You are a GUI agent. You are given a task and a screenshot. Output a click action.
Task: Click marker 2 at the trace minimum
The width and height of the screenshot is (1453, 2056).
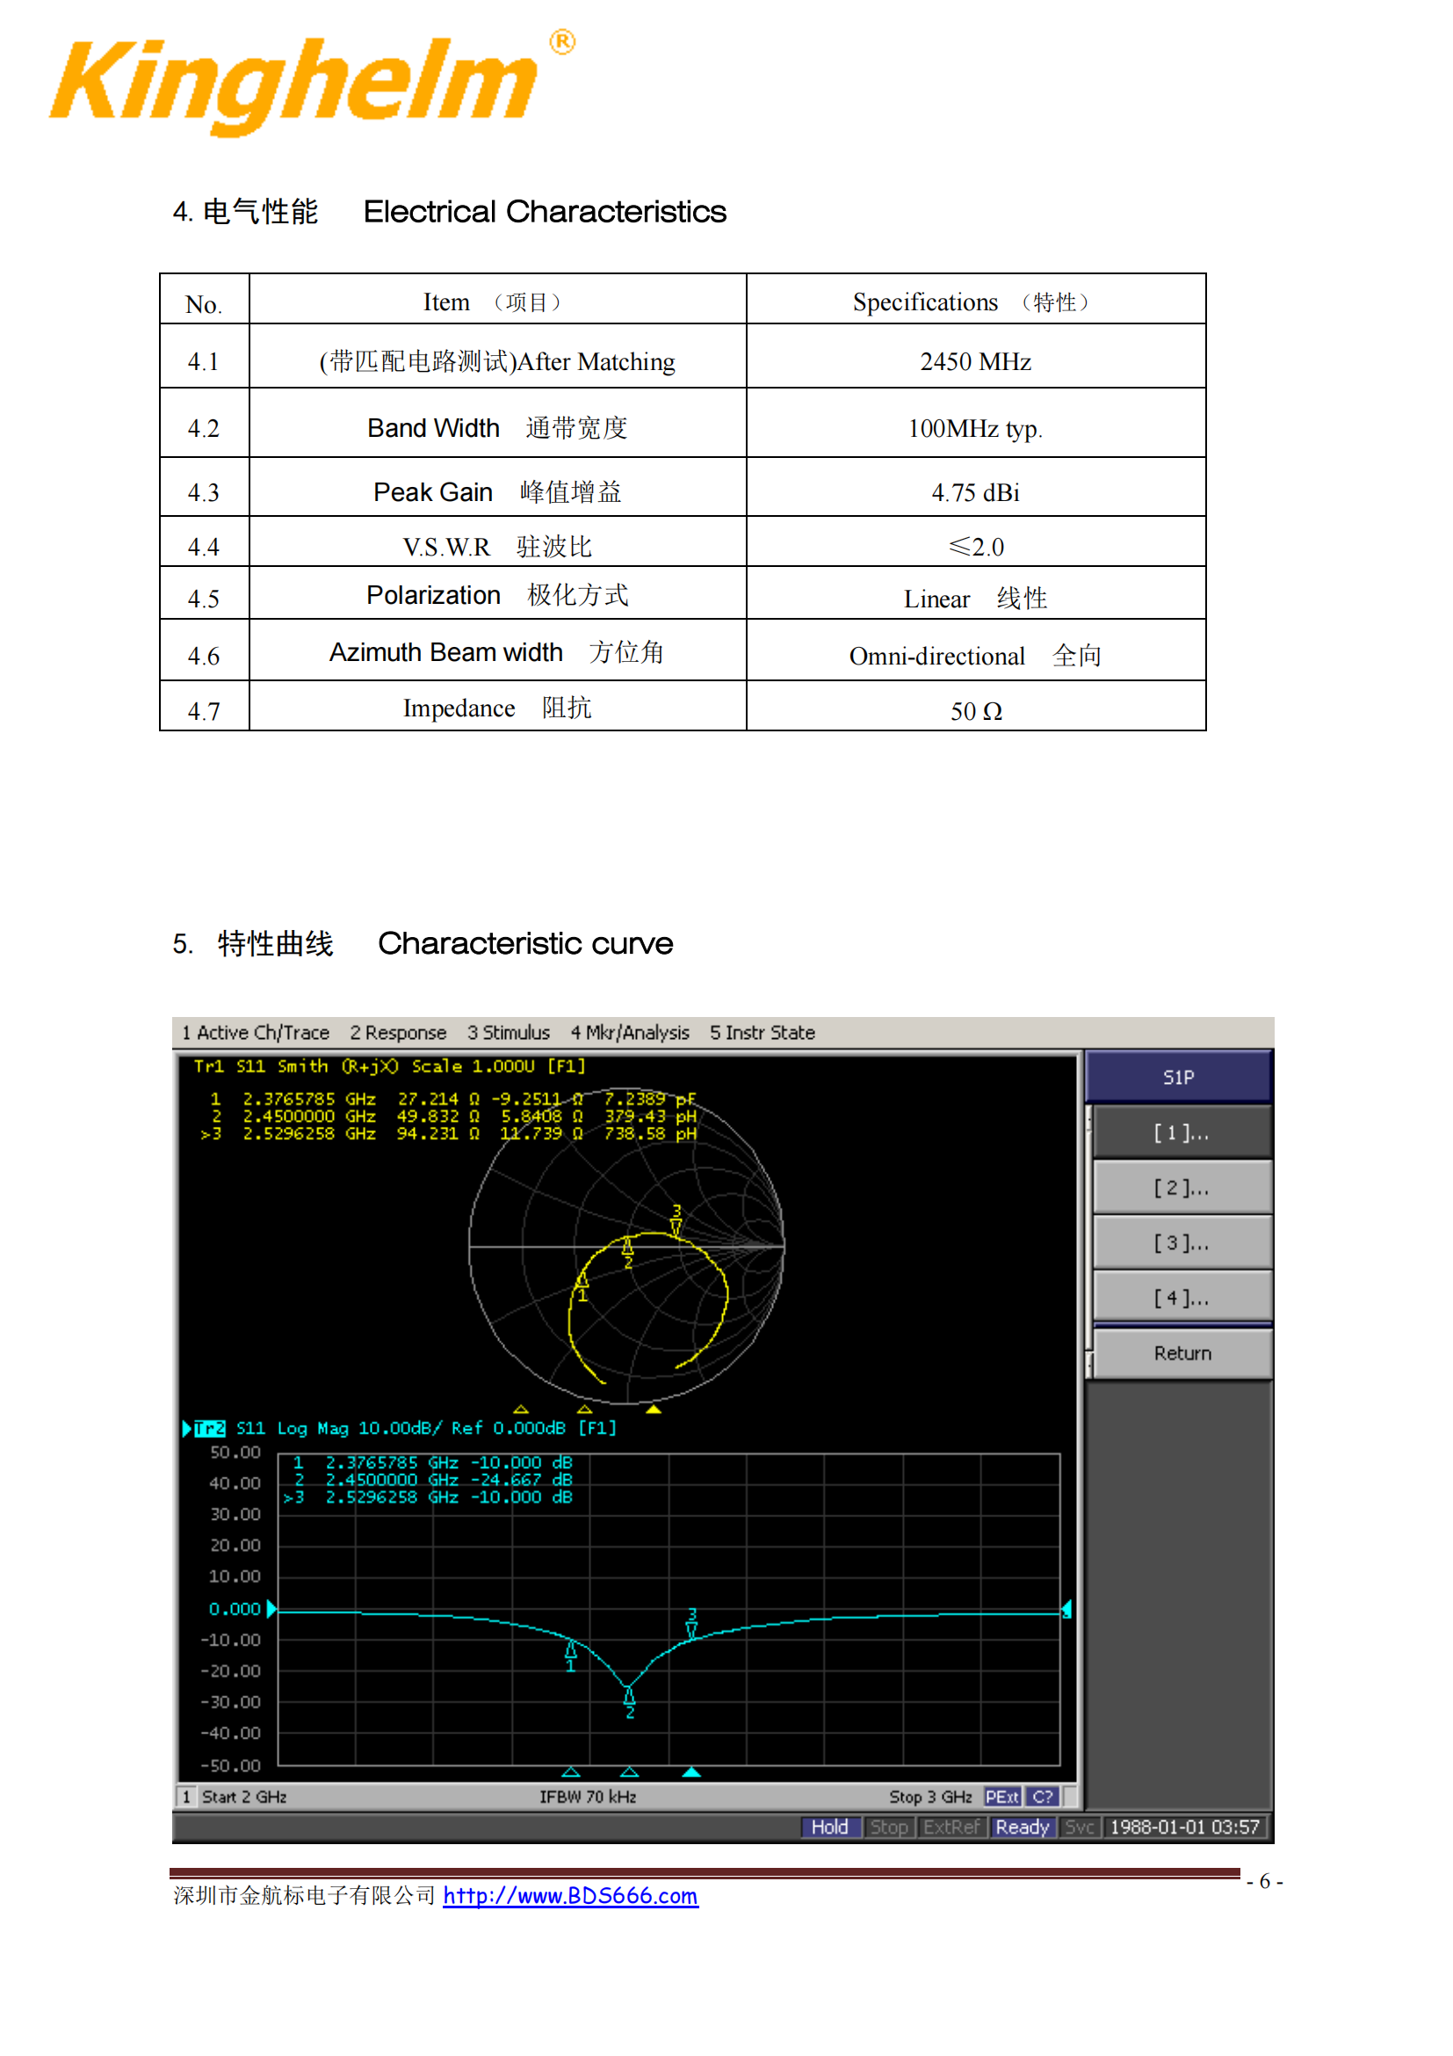(630, 1703)
